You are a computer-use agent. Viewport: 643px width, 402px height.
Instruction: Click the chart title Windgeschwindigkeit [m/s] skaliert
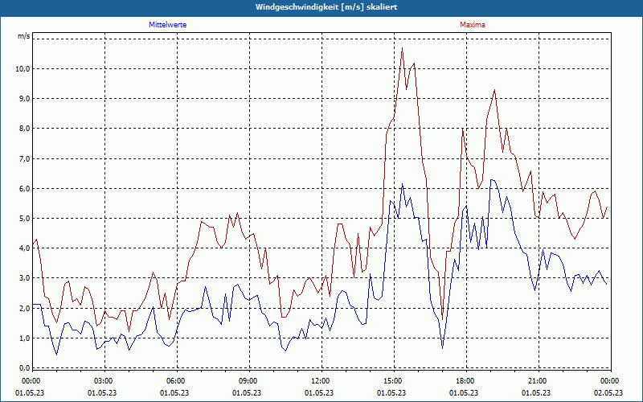[x=326, y=7]
